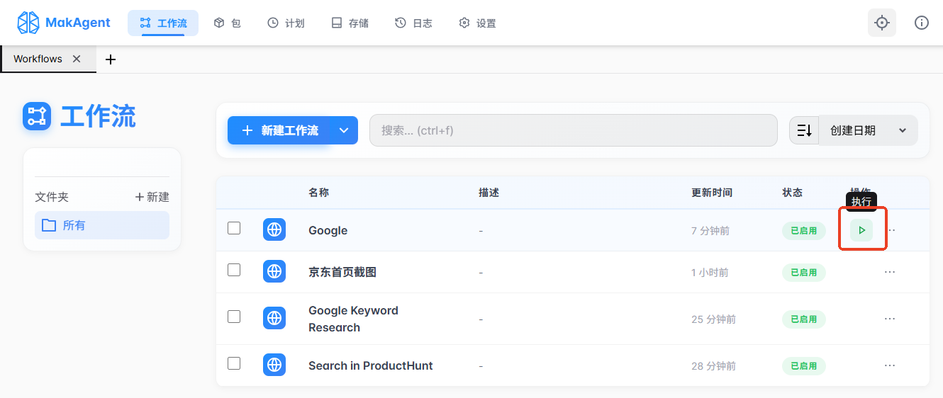The image size is (943, 398).
Task: Run the Google workflow with the play button
Action: [861, 230]
